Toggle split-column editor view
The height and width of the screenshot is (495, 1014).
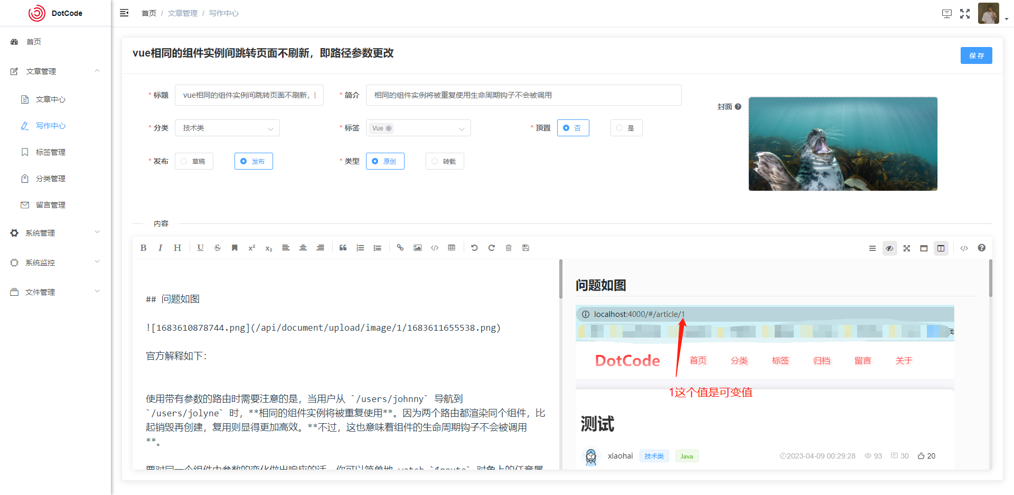click(x=941, y=248)
